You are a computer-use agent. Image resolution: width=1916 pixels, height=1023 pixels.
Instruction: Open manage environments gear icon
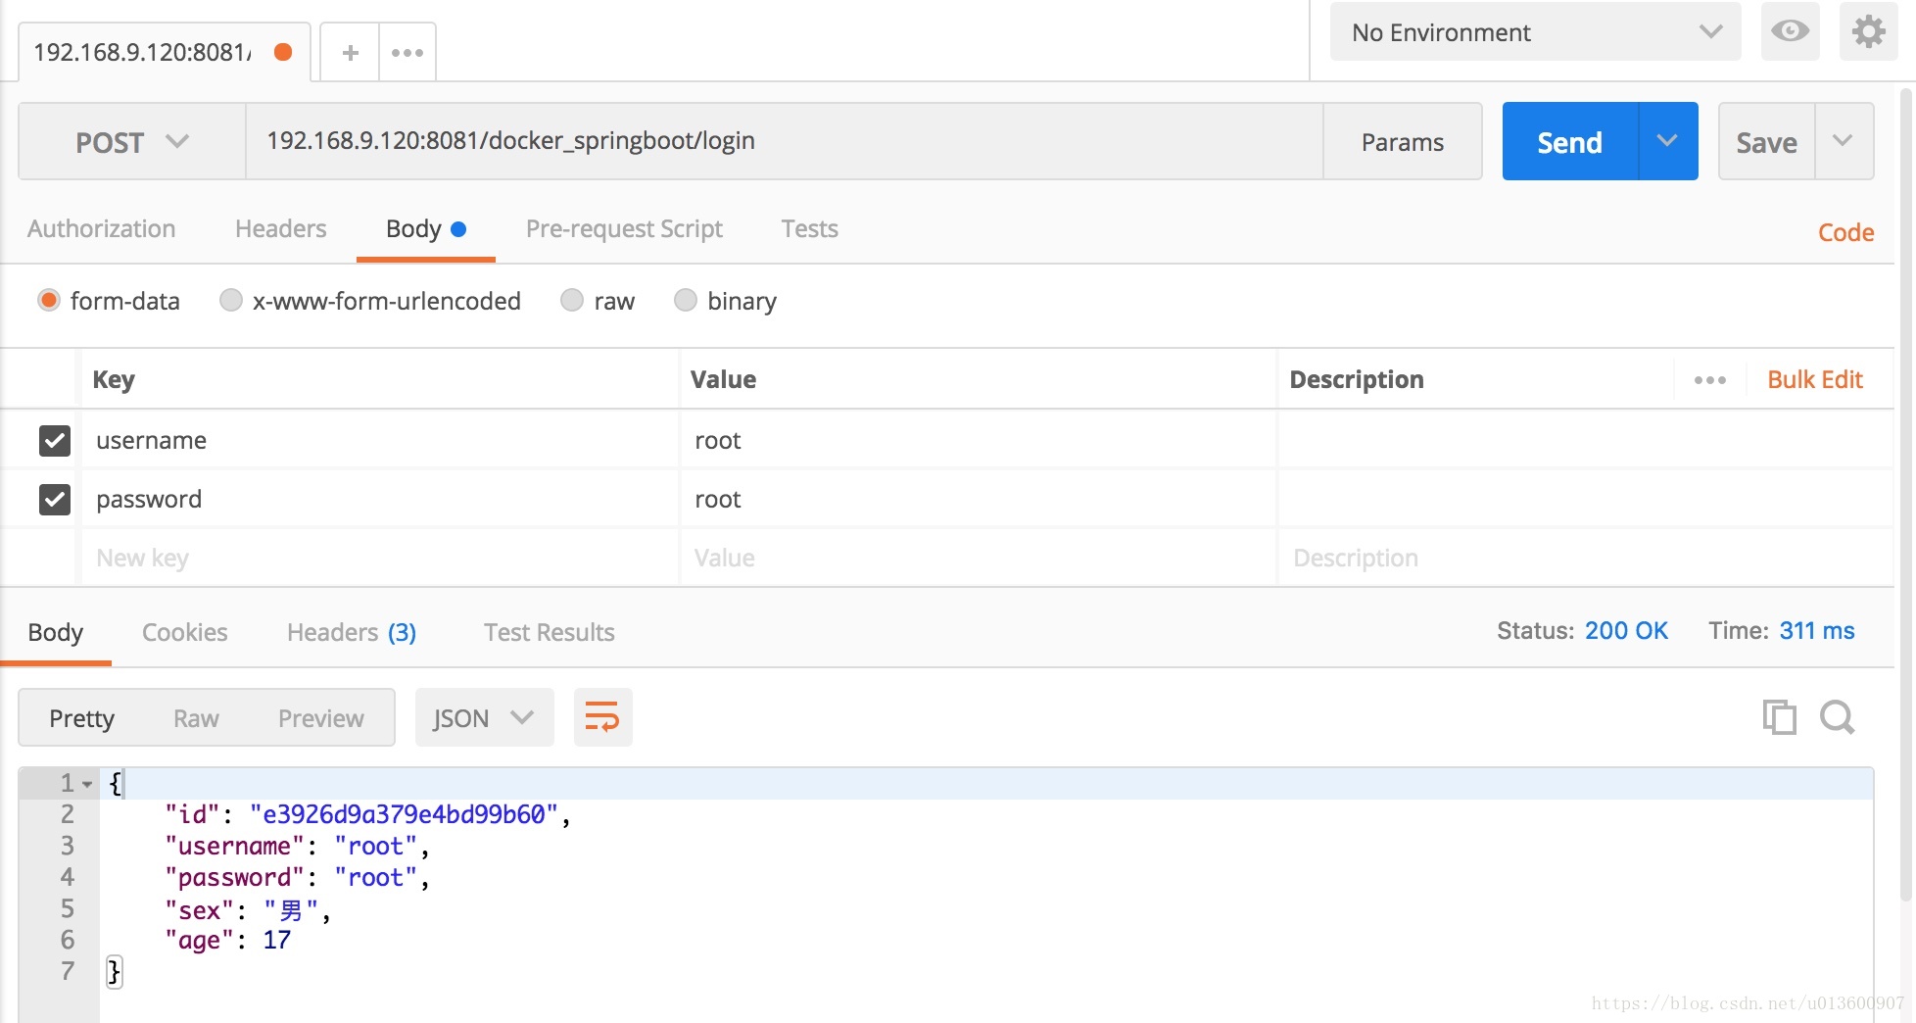(x=1868, y=31)
